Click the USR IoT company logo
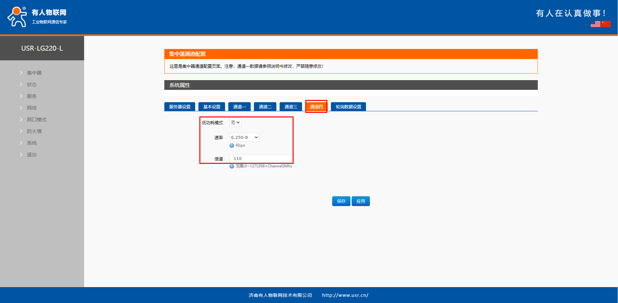 (x=37, y=17)
